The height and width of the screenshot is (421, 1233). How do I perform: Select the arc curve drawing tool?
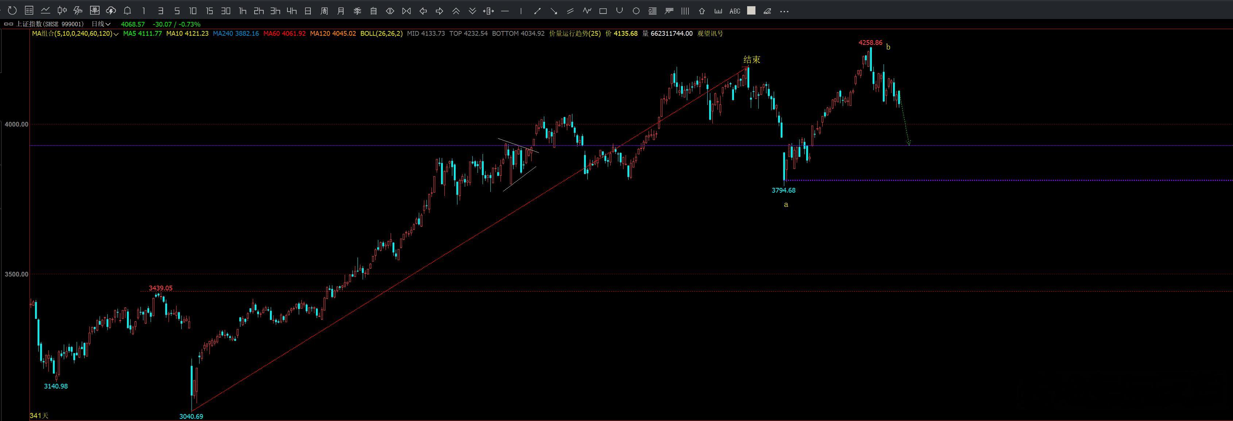pos(619,11)
